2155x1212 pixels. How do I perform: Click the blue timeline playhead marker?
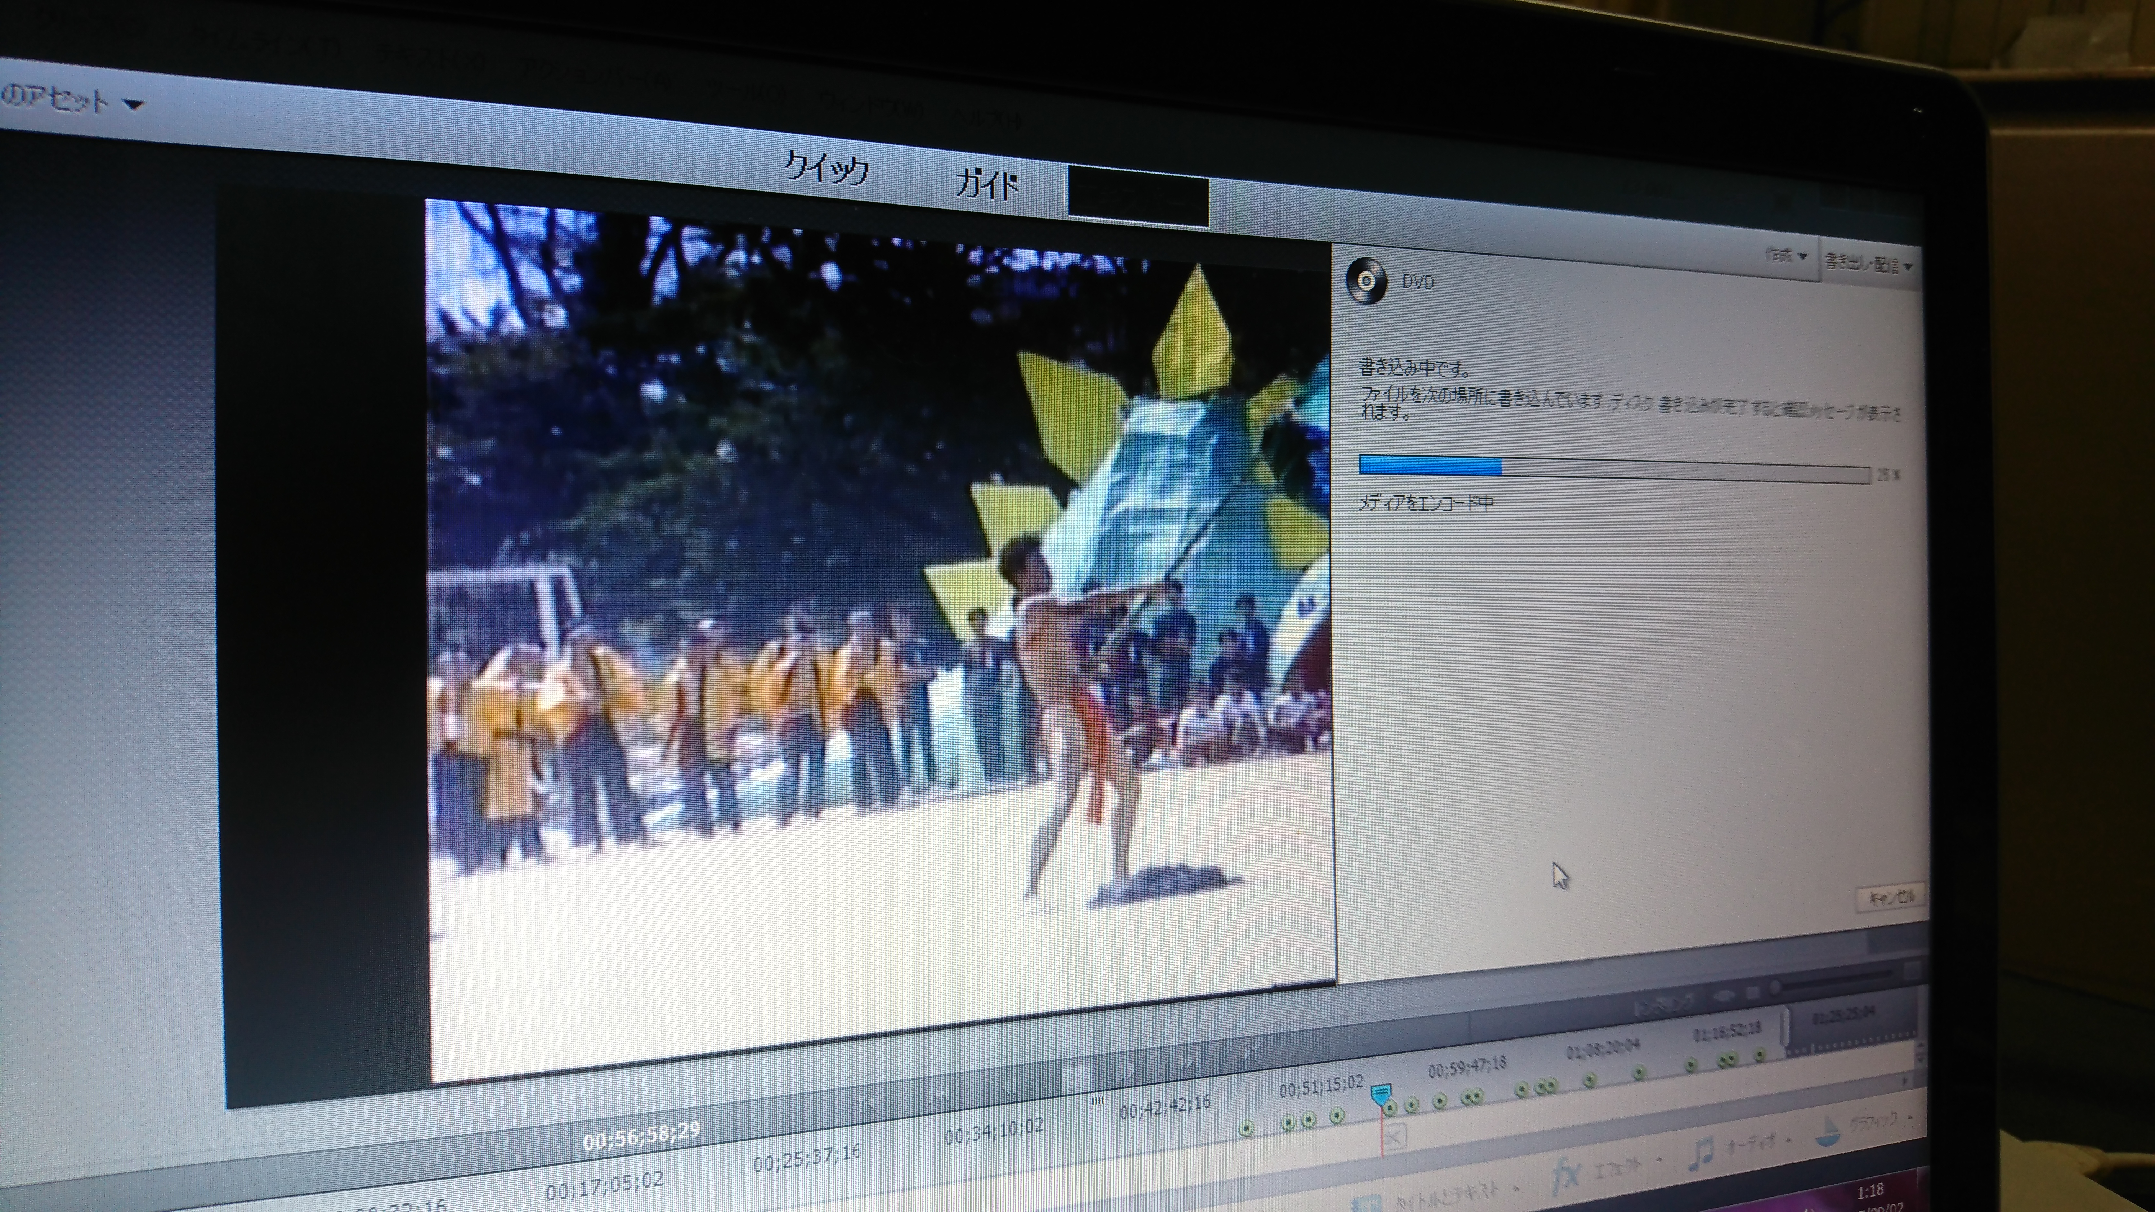(x=1380, y=1092)
